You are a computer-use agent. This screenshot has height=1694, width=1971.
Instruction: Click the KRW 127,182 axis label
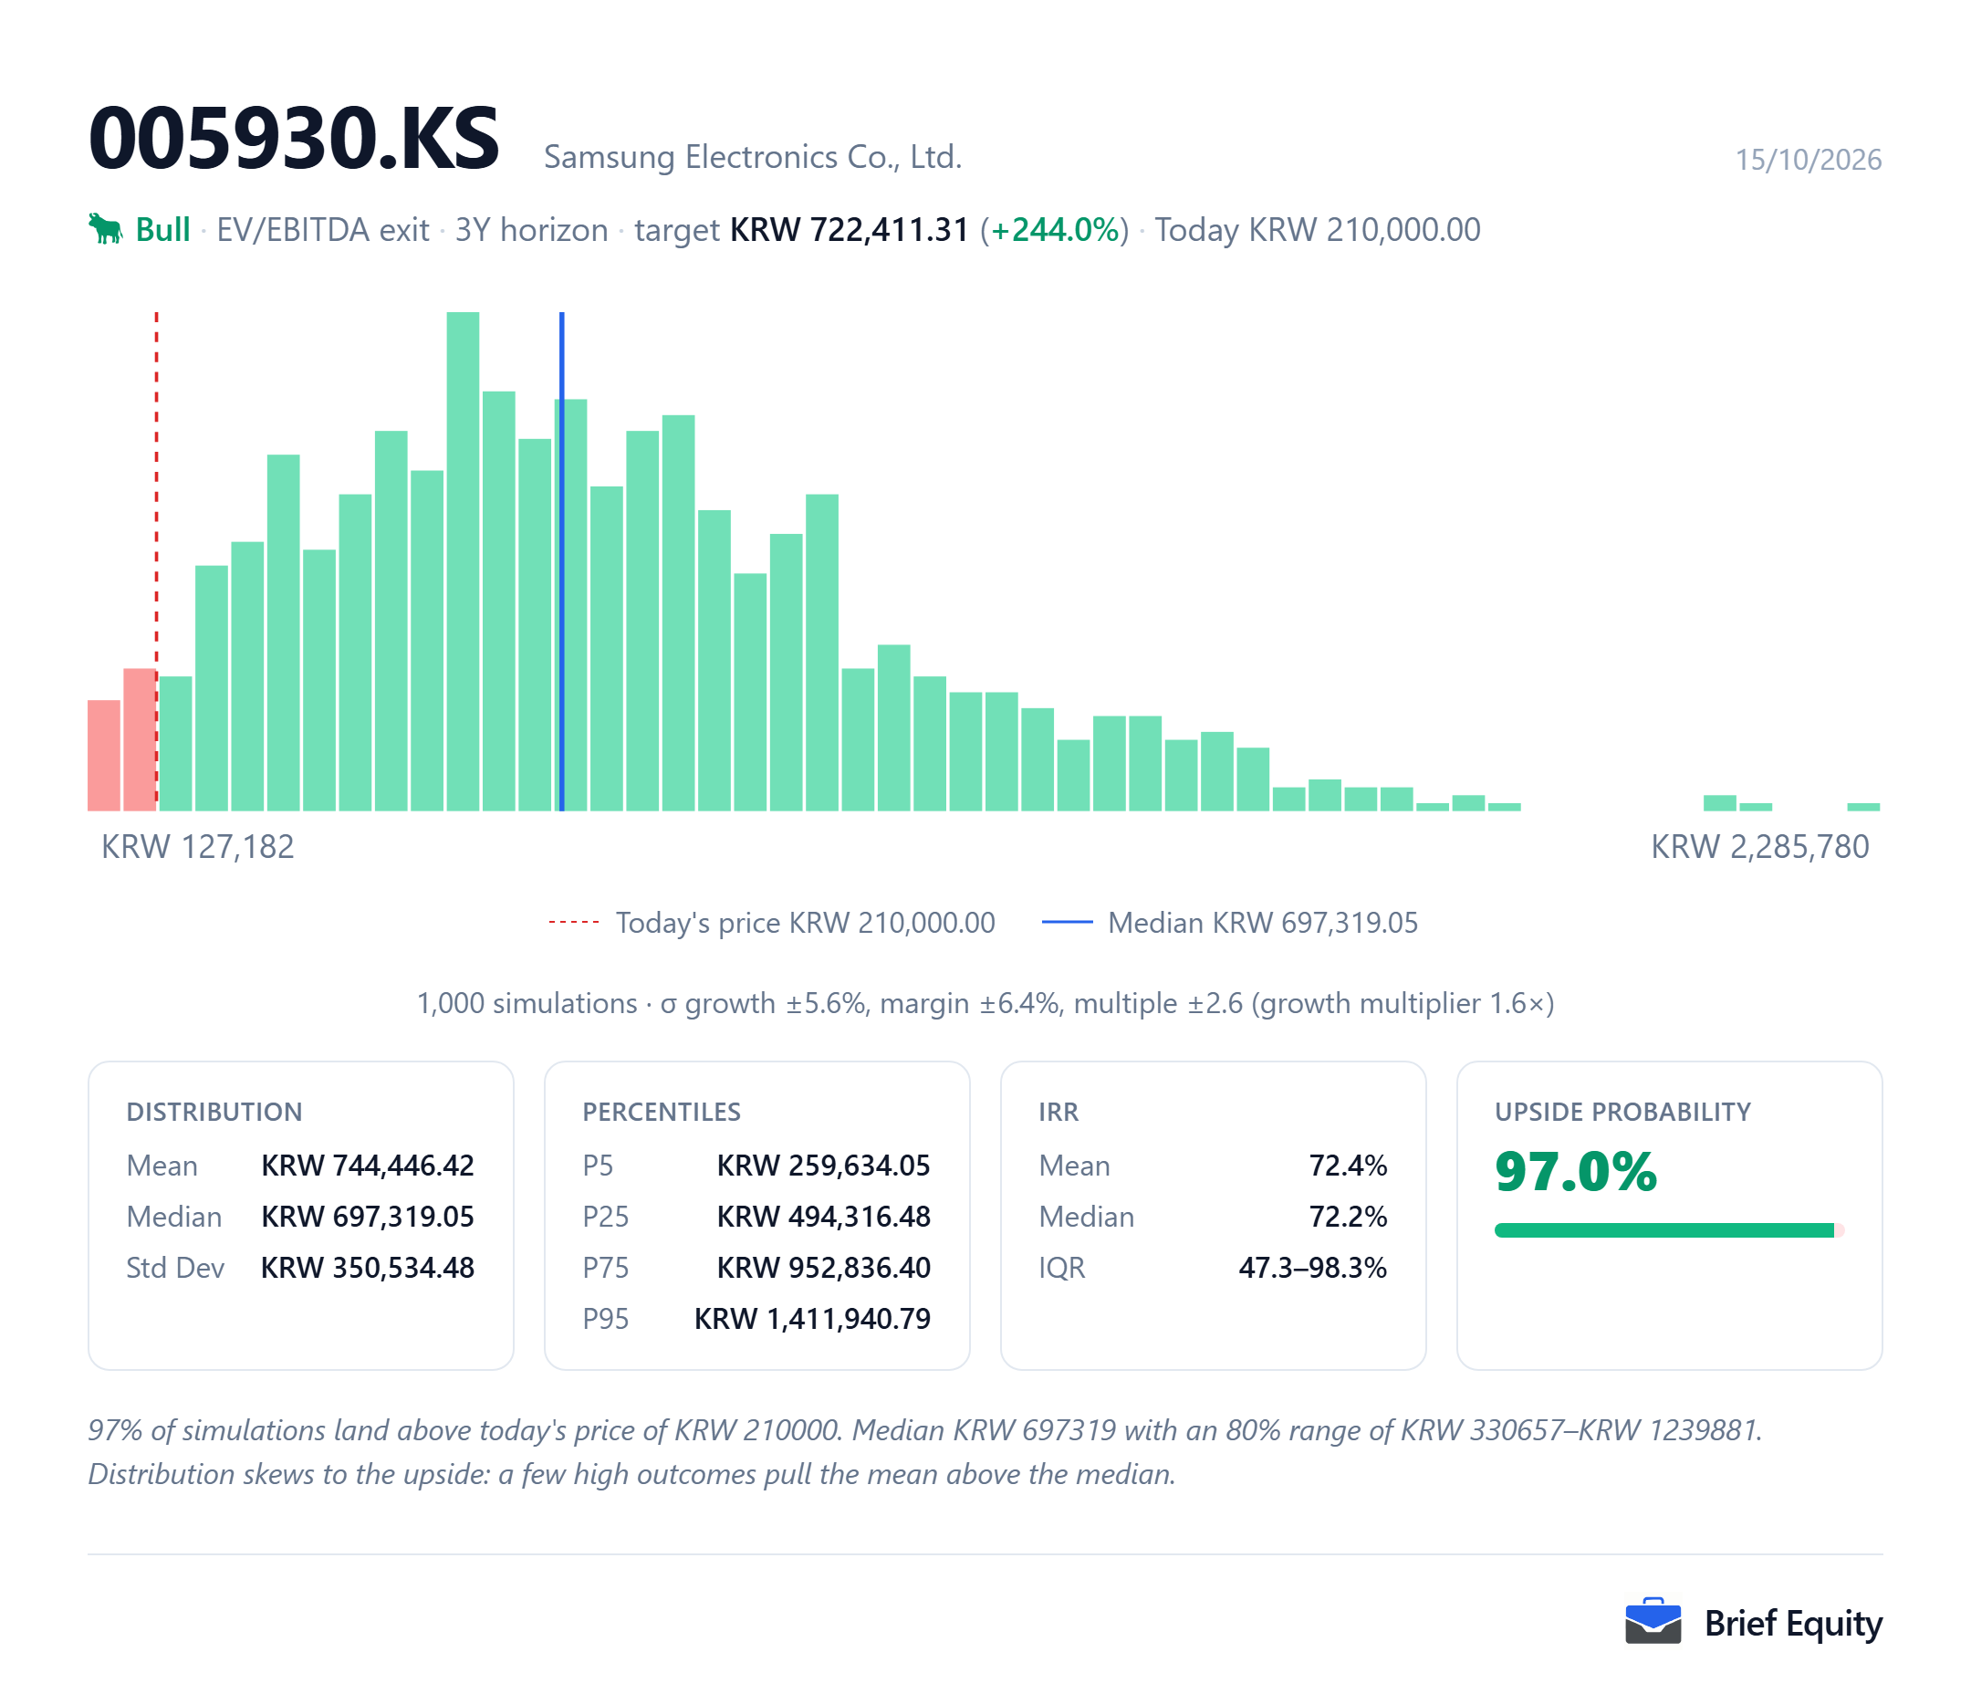pos(198,846)
